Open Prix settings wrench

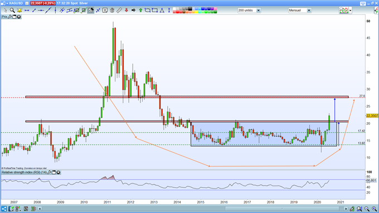pos(10,17)
